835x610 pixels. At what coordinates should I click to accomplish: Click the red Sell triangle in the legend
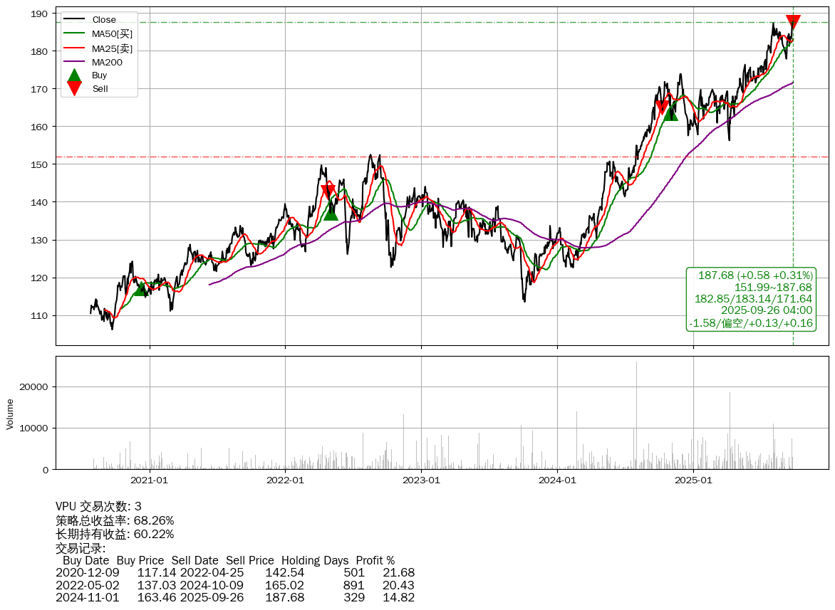coord(74,88)
